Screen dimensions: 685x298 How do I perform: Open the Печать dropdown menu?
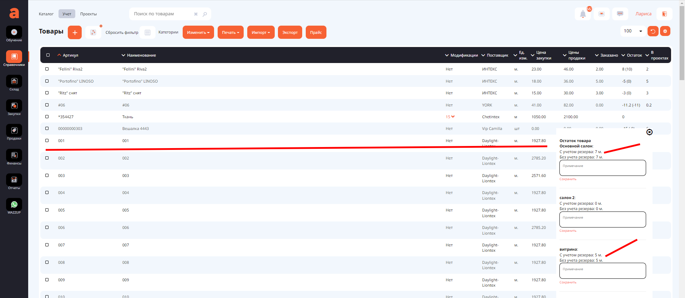coord(230,32)
